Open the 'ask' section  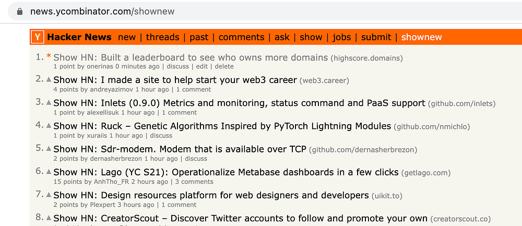[282, 37]
